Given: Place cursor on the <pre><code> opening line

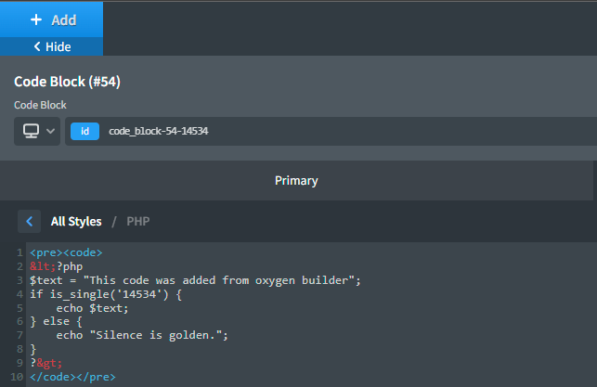Looking at the screenshot, I should coord(66,252).
